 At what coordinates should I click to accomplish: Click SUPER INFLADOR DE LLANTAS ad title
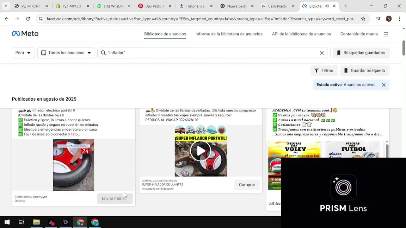[x=162, y=185]
